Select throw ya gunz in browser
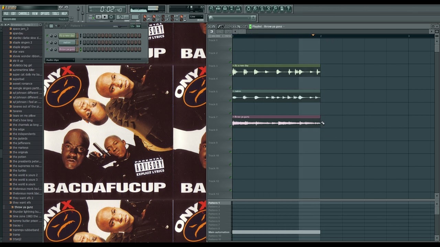Screen dimensions: 440x247 tap(23, 207)
